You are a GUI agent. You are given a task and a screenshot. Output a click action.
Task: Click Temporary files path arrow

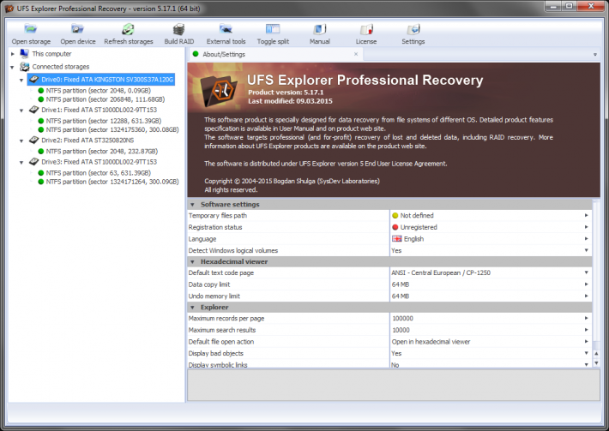coord(587,215)
